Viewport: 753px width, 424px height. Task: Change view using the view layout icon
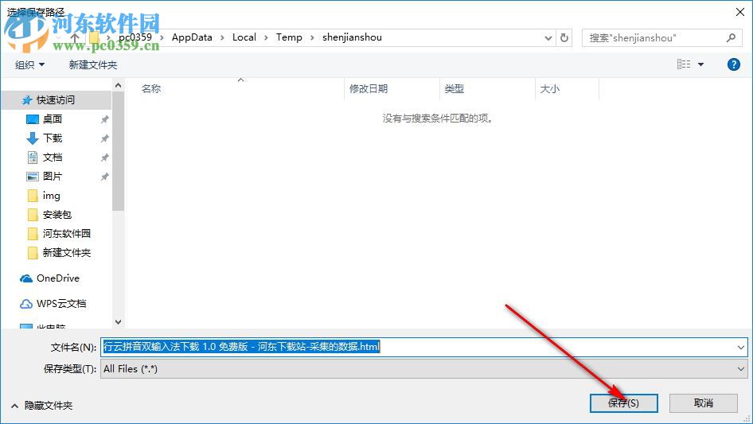(x=684, y=64)
